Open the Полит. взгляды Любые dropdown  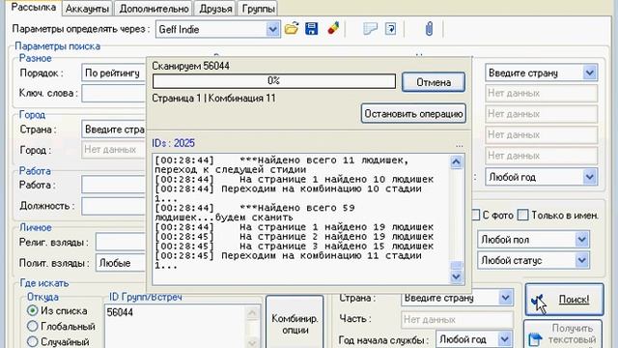121,263
